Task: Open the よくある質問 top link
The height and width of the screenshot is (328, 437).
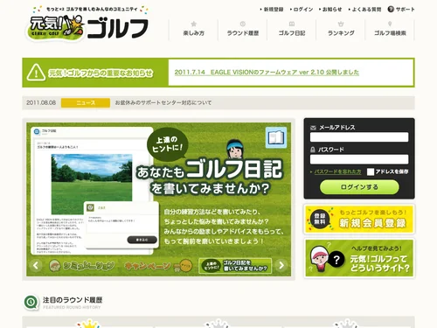Action: (366, 10)
